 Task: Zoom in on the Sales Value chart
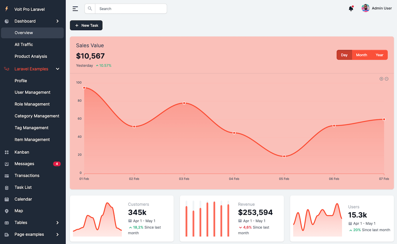[381, 79]
